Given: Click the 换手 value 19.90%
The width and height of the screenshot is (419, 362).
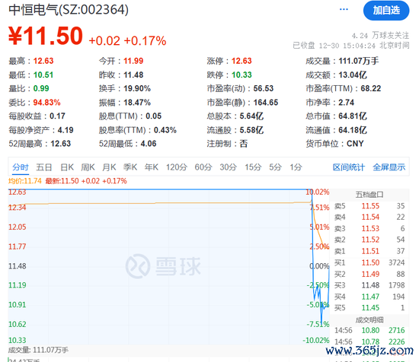Looking at the screenshot, I should pos(137,88).
